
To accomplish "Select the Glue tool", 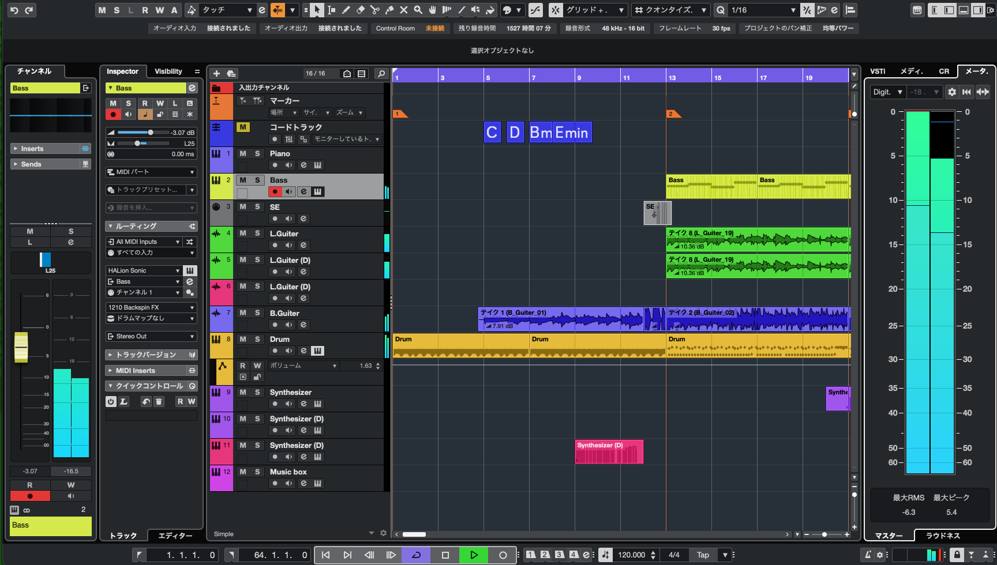I will point(389,10).
